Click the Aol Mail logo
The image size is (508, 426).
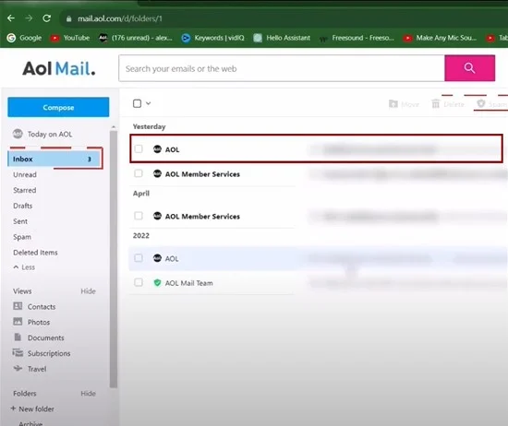(x=59, y=68)
